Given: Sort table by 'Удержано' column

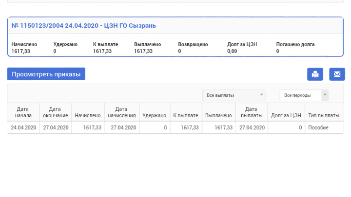Looking at the screenshot, I should 155,116.
